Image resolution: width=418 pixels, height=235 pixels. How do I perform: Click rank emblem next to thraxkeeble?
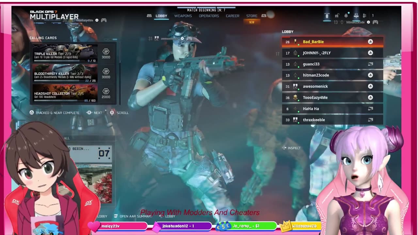[x=296, y=120]
